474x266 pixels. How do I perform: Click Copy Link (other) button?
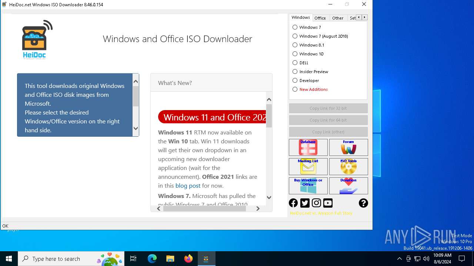[x=328, y=132]
